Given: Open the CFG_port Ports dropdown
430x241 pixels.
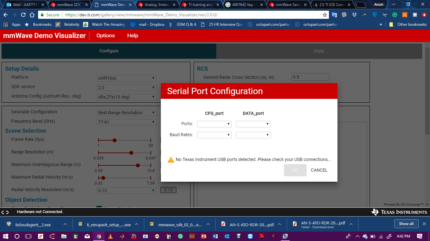Looking at the screenshot, I should [x=214, y=124].
